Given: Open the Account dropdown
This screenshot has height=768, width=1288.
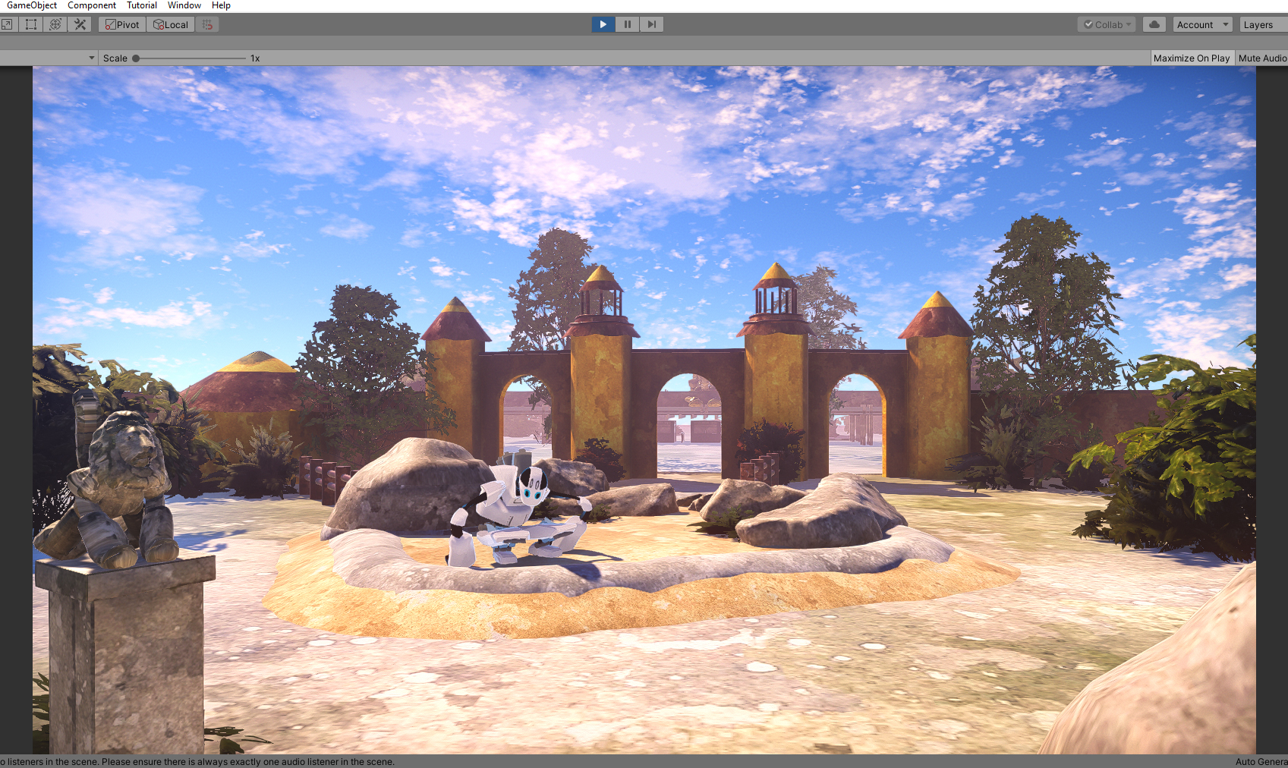Looking at the screenshot, I should [x=1203, y=24].
